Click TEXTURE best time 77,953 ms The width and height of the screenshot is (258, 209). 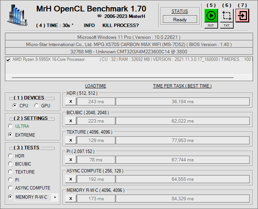(x=183, y=140)
